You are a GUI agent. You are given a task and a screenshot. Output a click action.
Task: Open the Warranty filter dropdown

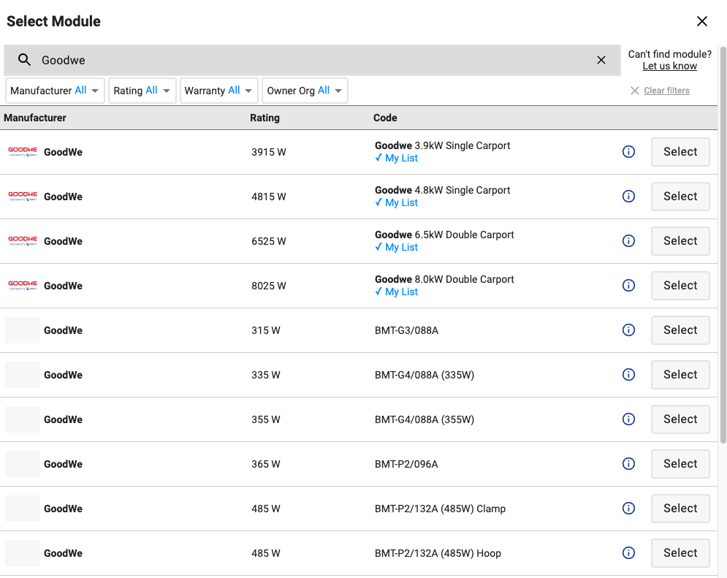[219, 91]
